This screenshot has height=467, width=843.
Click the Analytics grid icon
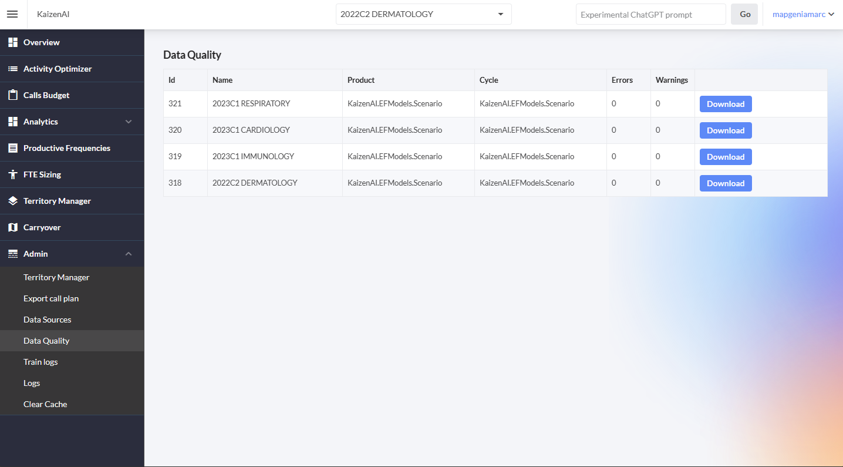point(12,122)
